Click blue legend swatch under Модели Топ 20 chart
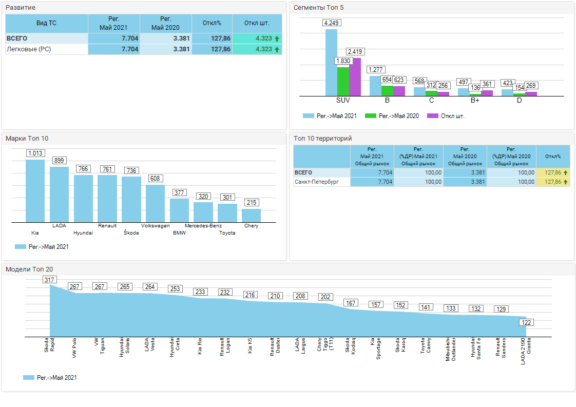Screen dimensions: 576x407 (x=28, y=378)
